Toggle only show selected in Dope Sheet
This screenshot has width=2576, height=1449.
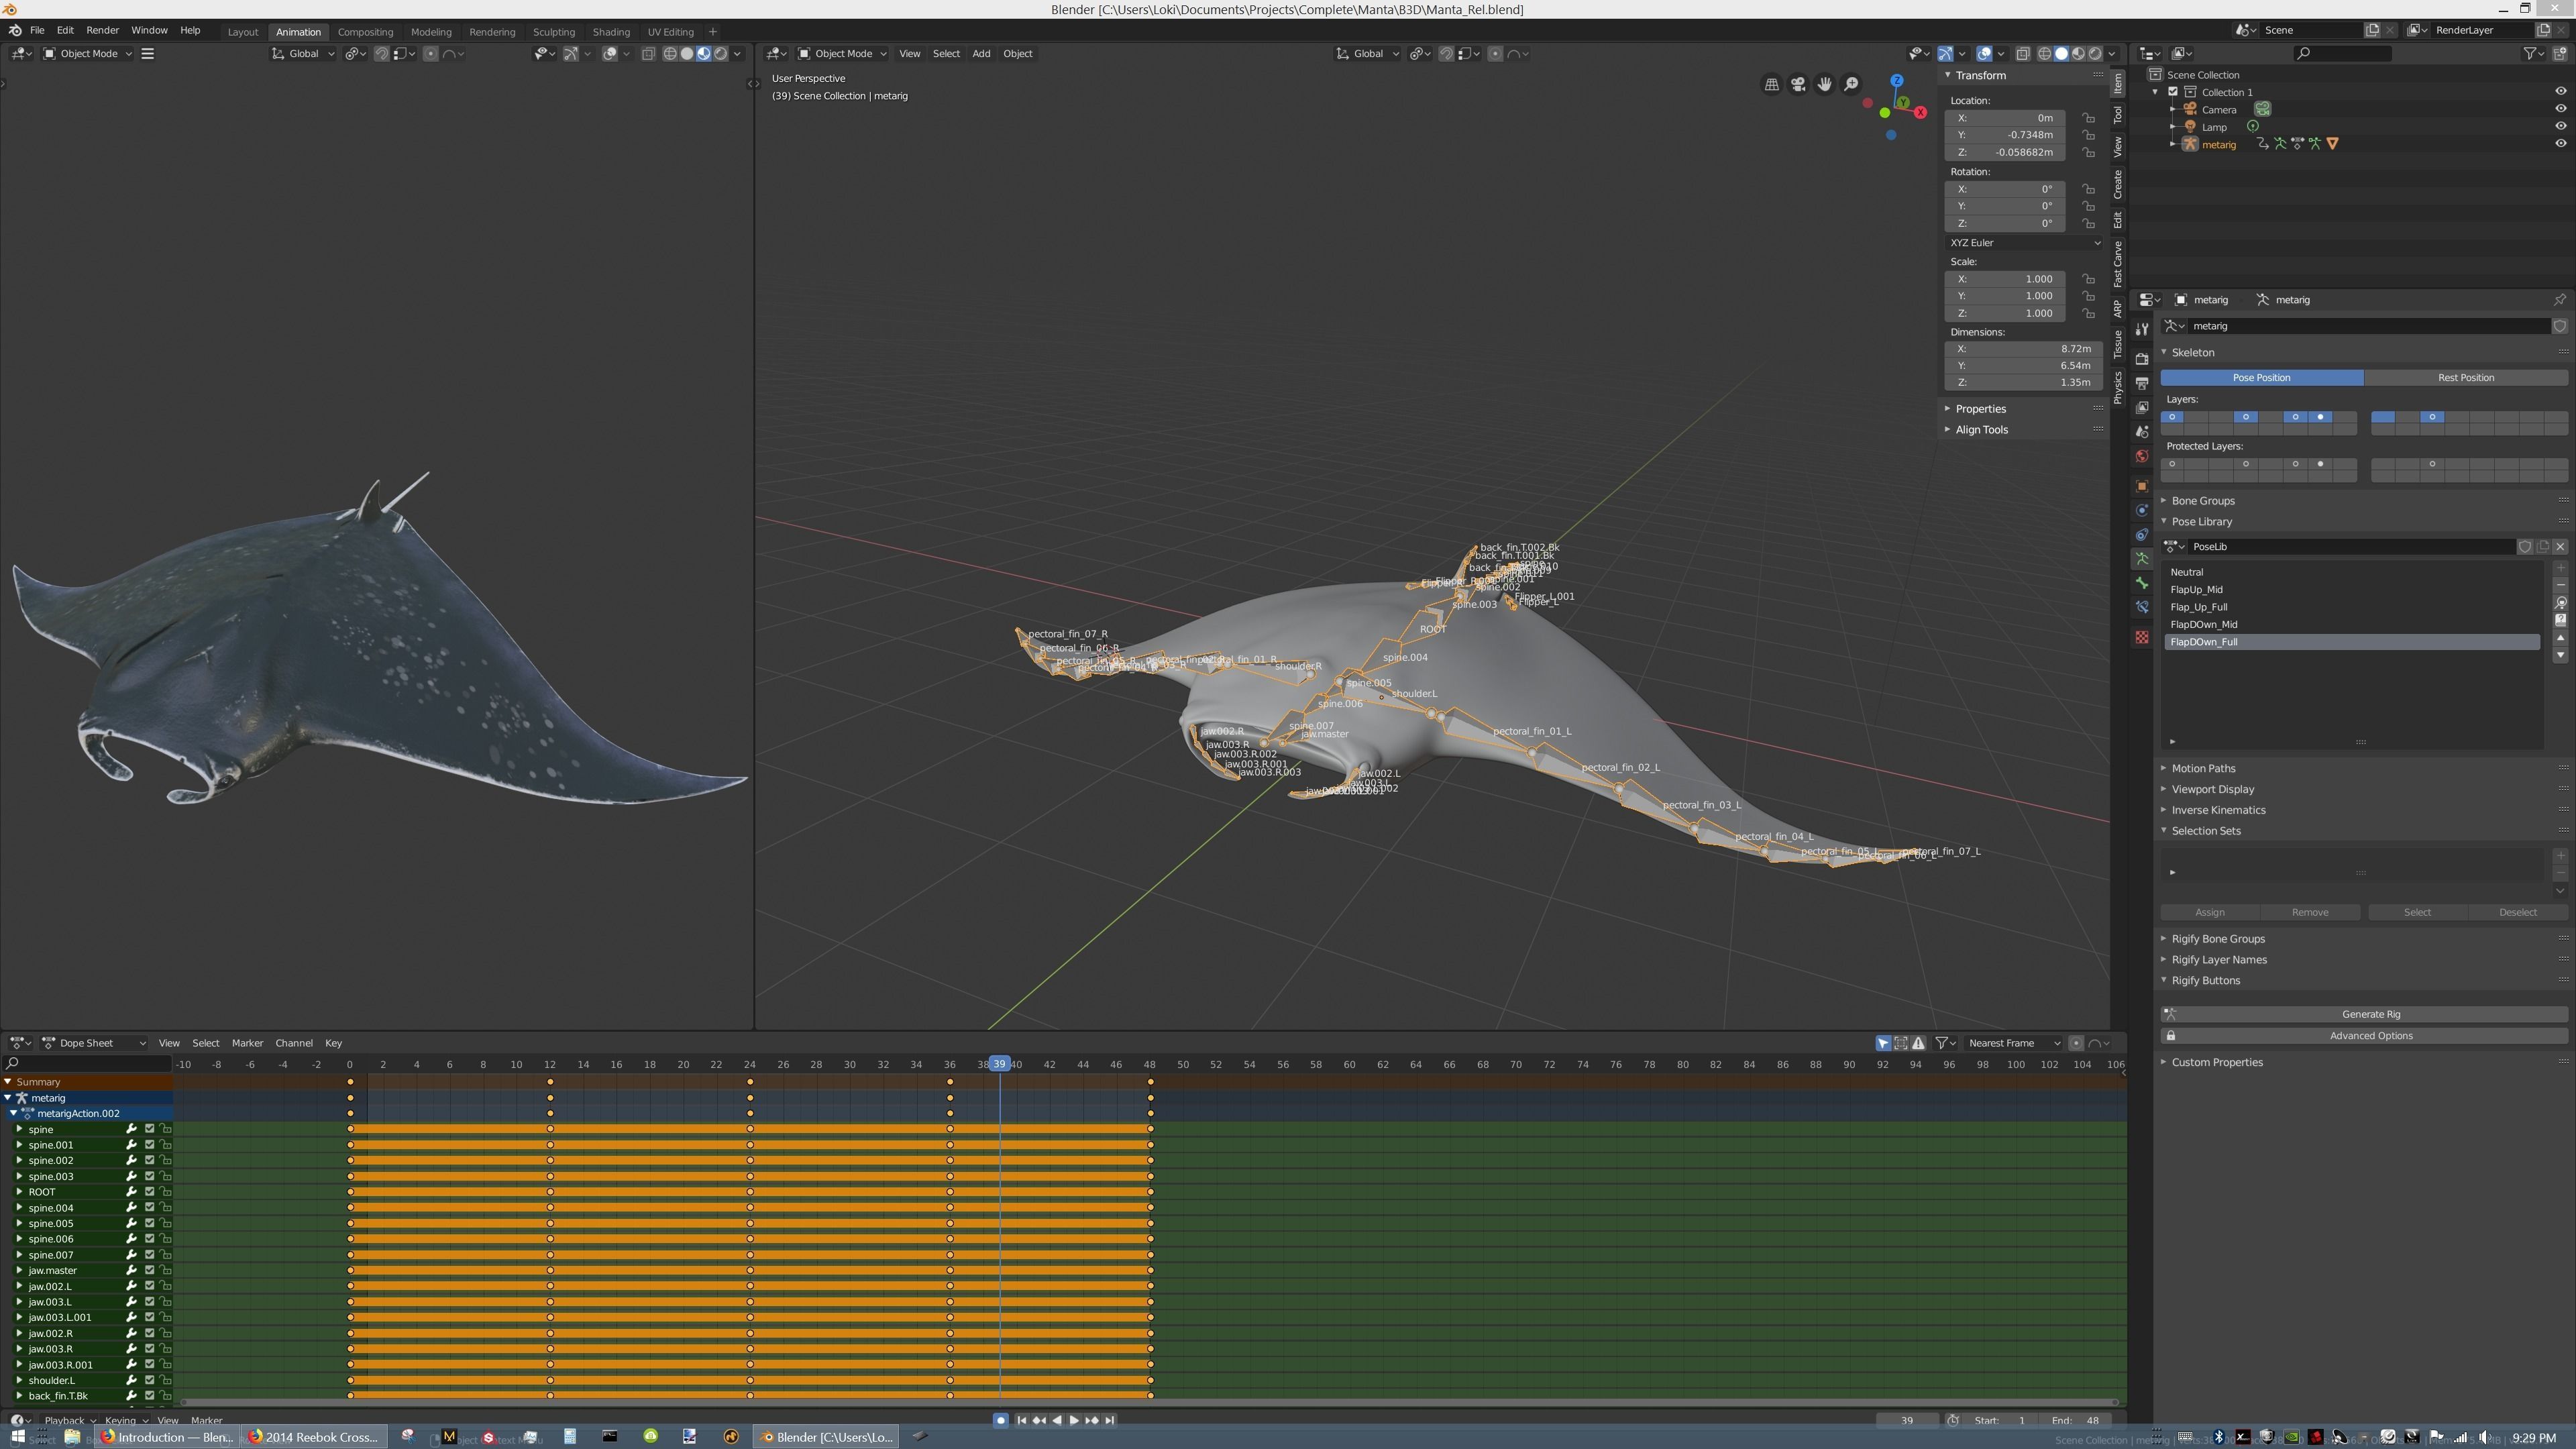(1883, 1043)
